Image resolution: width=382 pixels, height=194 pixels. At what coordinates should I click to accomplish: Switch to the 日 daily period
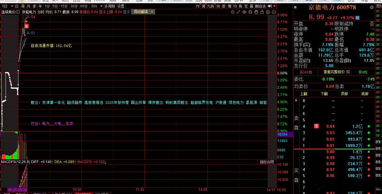coord(17,6)
